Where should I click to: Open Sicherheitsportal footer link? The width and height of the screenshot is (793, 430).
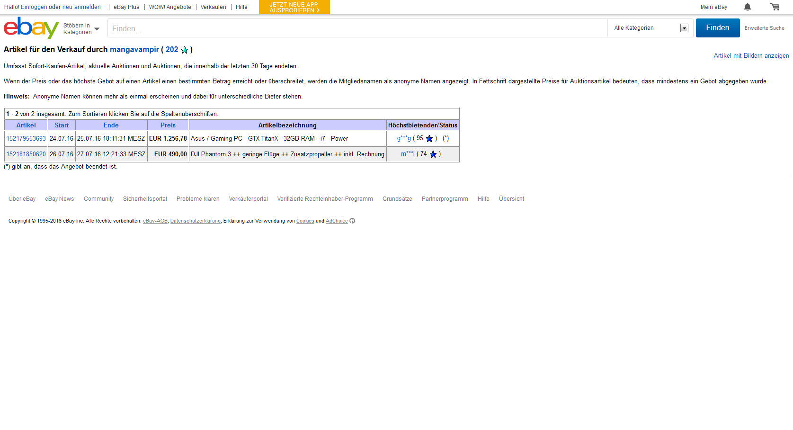tap(145, 199)
